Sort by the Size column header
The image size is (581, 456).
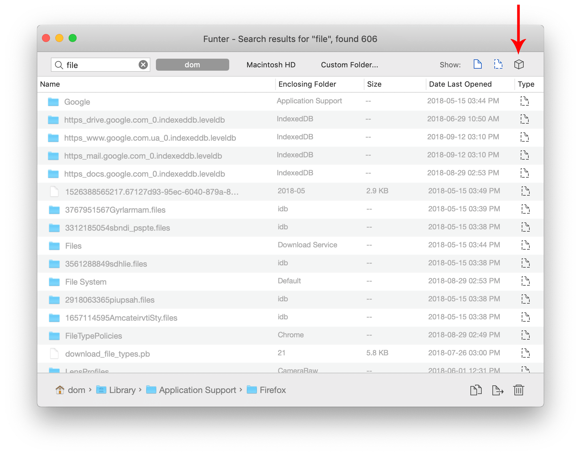374,84
